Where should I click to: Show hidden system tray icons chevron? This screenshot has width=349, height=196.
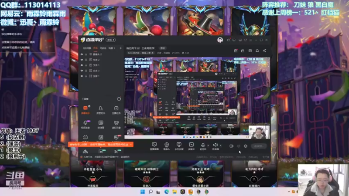289,192
